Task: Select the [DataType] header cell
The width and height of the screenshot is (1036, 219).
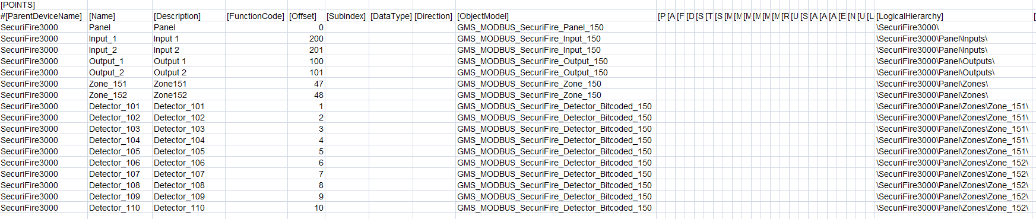Action: [x=391, y=16]
